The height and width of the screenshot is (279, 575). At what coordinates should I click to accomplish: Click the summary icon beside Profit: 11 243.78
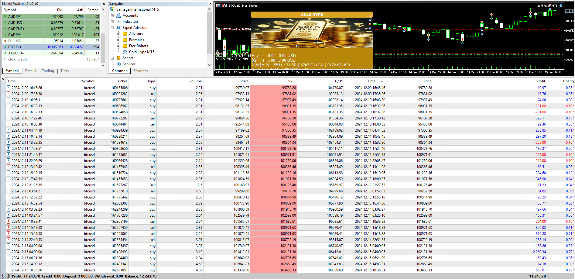click(9, 276)
